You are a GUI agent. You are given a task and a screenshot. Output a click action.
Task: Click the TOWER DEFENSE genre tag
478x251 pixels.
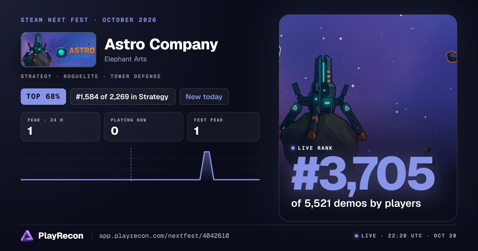pyautogui.click(x=136, y=76)
